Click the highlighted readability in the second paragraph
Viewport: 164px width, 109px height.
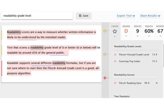[x=37, y=48]
